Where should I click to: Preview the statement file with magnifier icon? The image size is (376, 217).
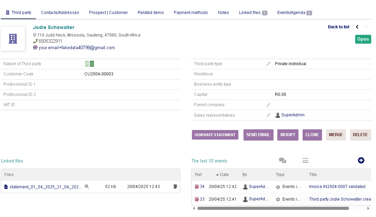point(87,187)
